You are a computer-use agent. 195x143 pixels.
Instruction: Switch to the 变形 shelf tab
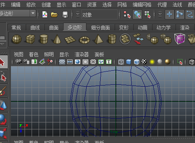tap(124, 28)
